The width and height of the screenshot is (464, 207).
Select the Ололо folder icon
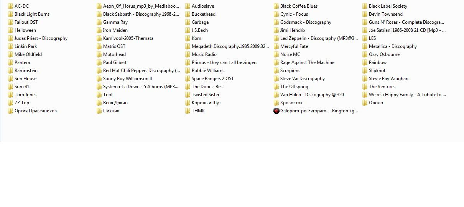pos(365,103)
